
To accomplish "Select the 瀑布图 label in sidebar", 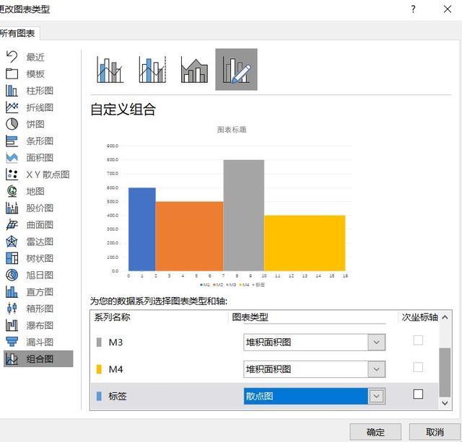I will point(40,325).
